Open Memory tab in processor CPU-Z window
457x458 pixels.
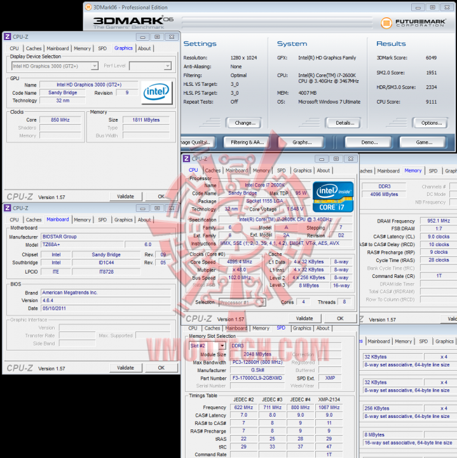click(261, 170)
